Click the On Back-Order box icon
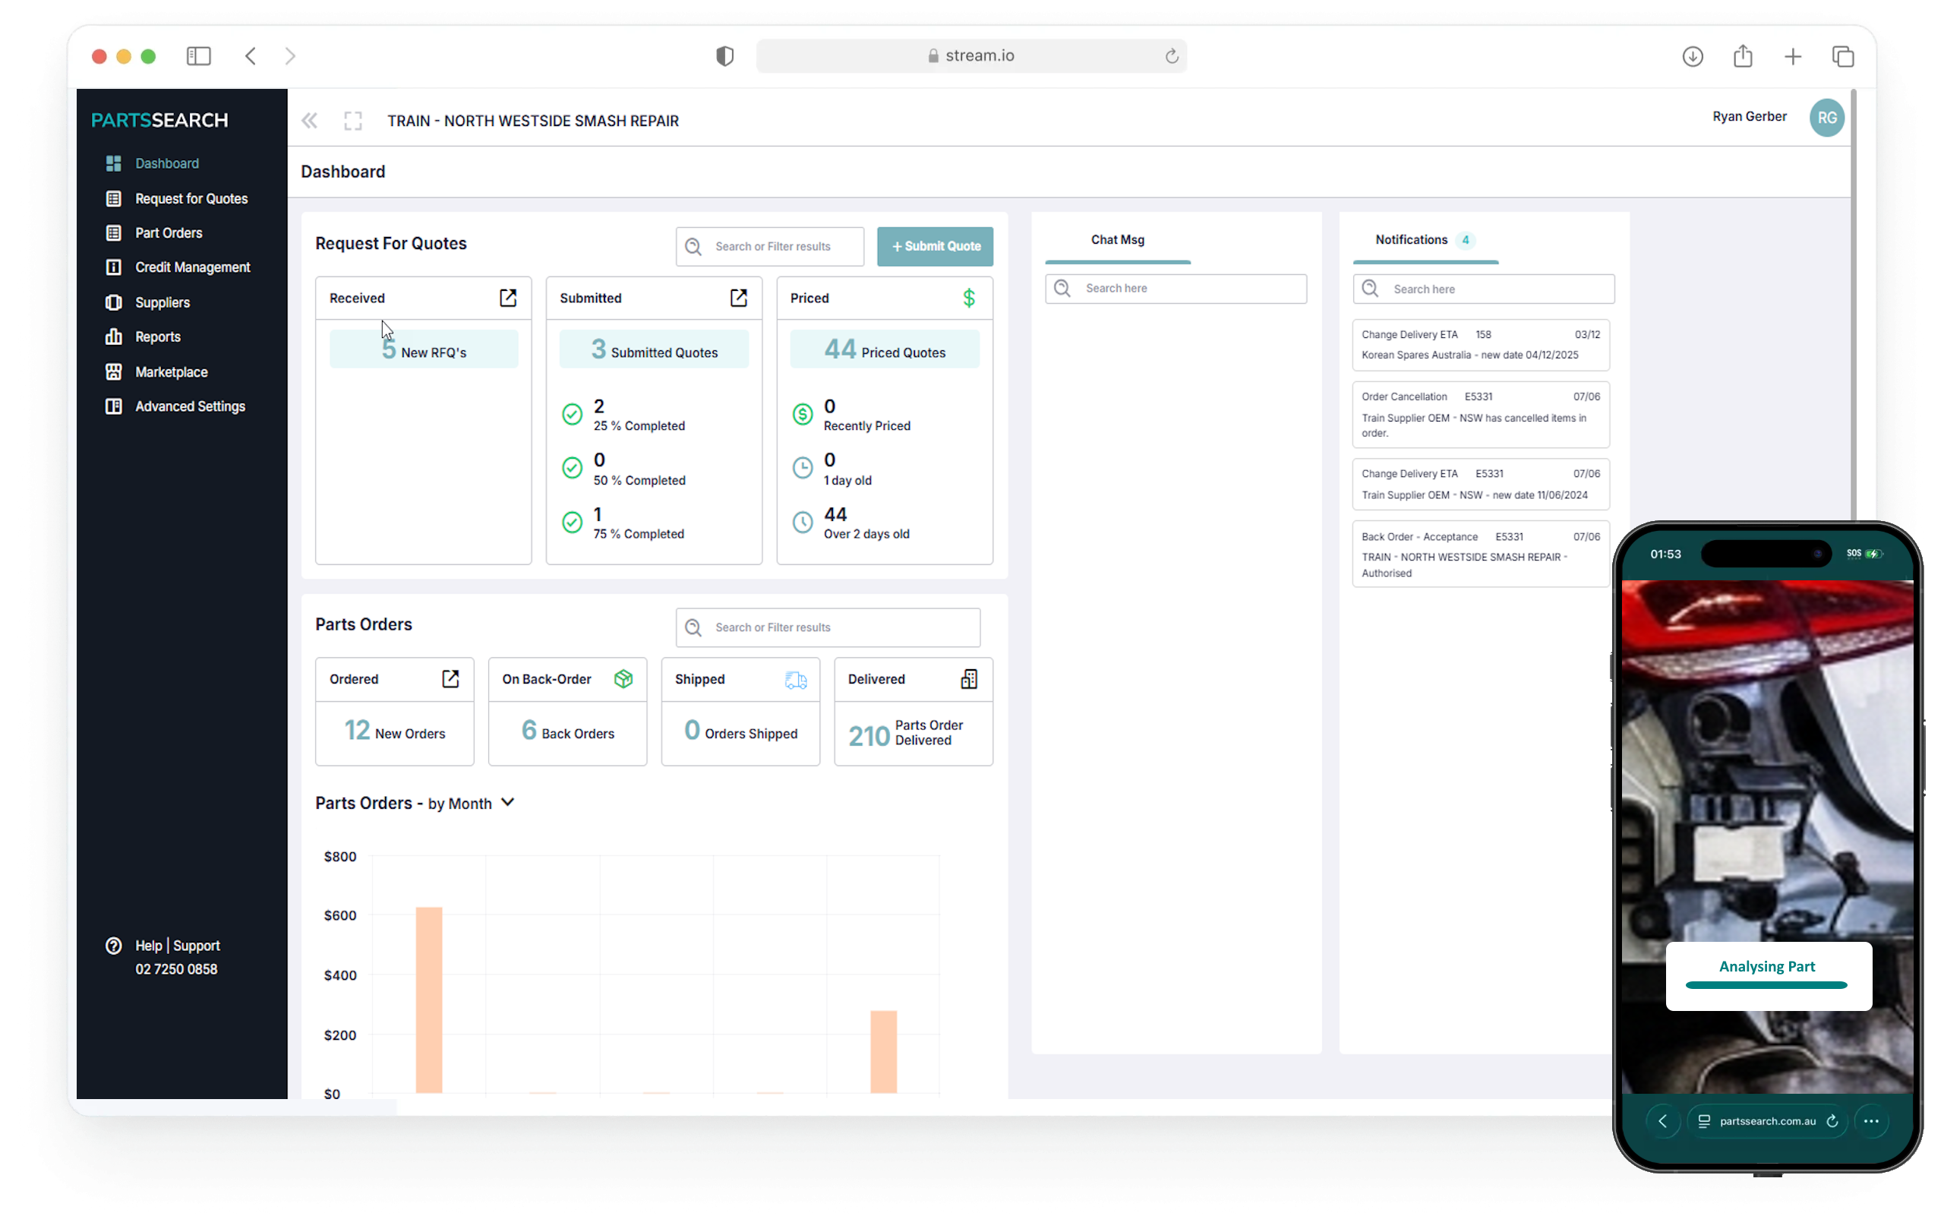Viewport: 1944px width, 1232px height. pos(623,679)
